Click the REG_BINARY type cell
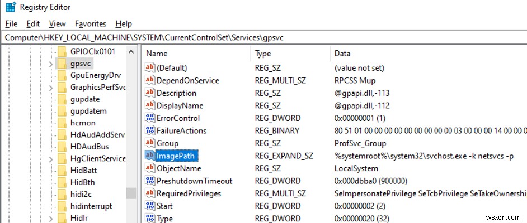This screenshot has height=223, width=527. pyautogui.click(x=277, y=130)
